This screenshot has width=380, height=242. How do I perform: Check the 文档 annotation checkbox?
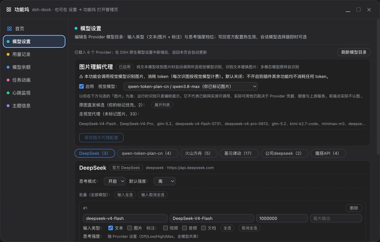point(204,228)
